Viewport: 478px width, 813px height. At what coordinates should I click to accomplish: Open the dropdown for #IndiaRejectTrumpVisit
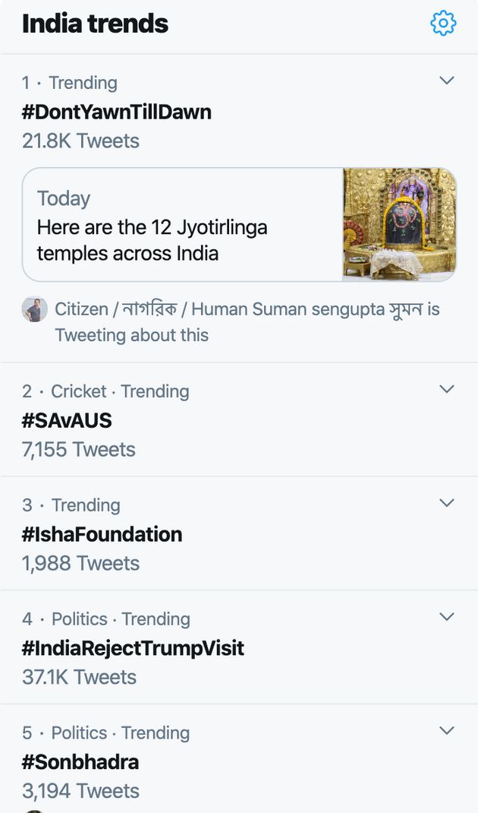coord(447,616)
